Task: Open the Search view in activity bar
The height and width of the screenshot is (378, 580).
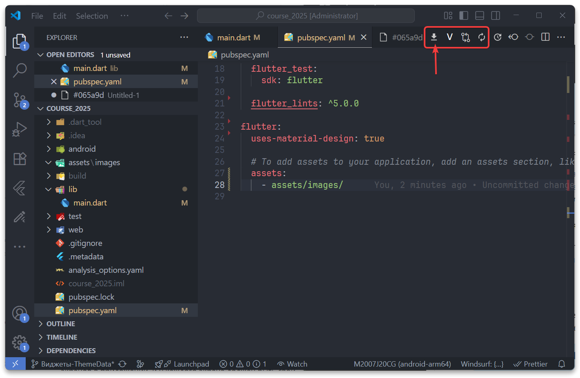Action: pyautogui.click(x=20, y=70)
